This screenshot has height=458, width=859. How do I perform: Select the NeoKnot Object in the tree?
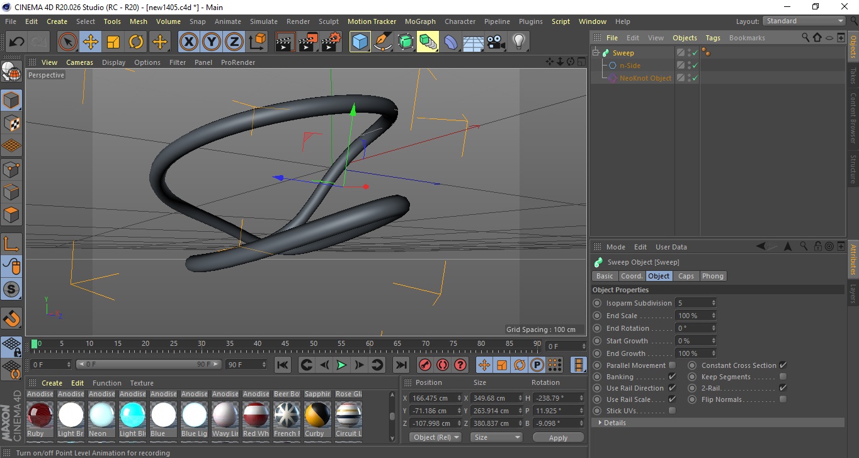point(645,78)
